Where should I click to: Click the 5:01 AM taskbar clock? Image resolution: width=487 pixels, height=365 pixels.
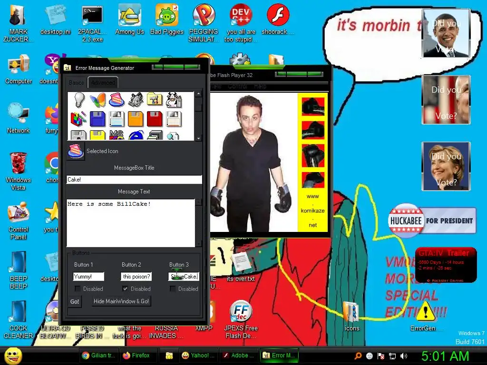tap(445, 356)
